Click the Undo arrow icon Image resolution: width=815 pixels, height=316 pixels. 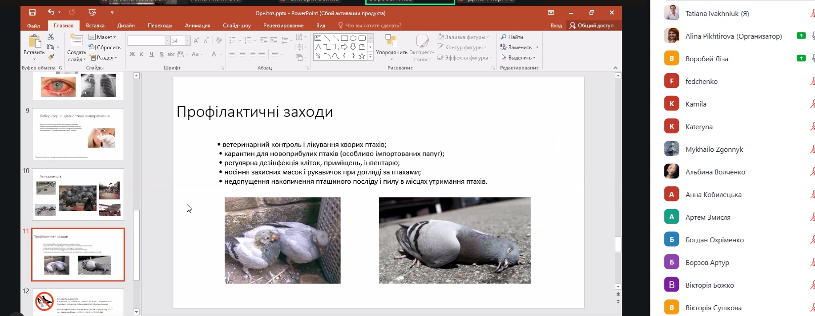tap(51, 12)
